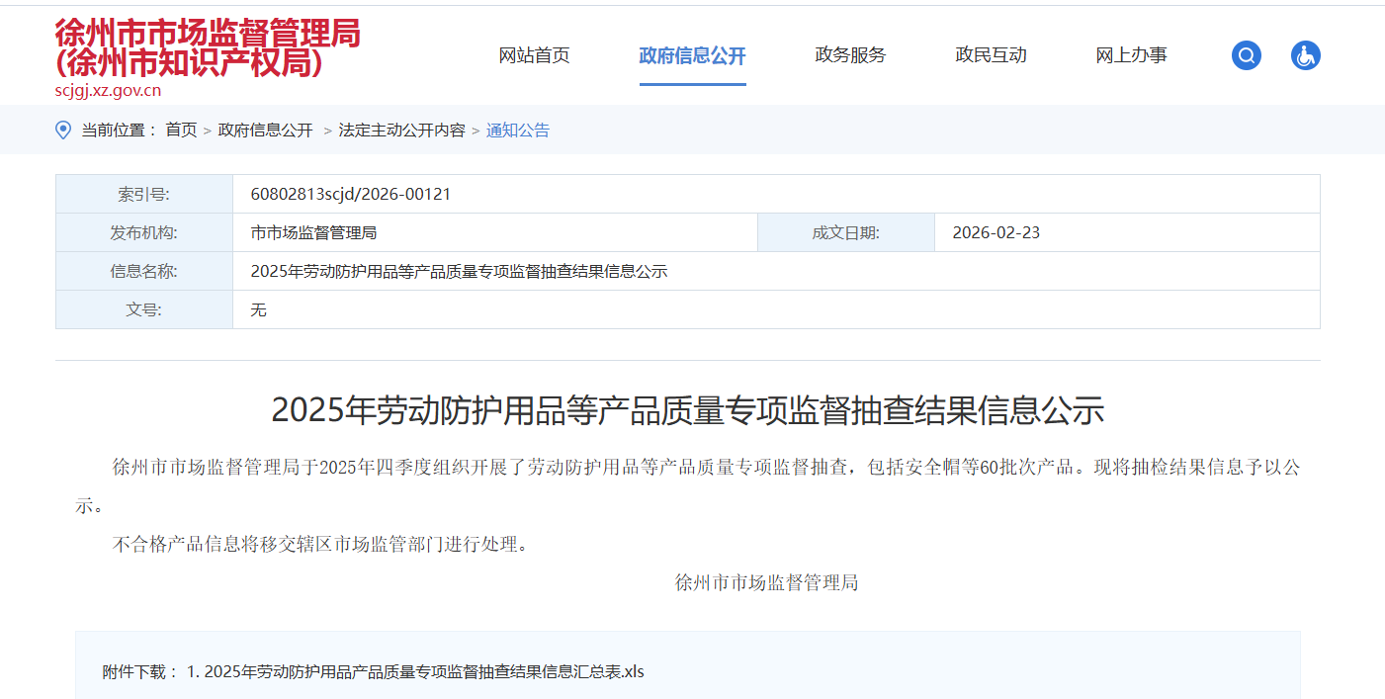Click 政府信息公开 in the breadcrumb trail
Image resolution: width=1385 pixels, height=699 pixels.
pos(265,130)
